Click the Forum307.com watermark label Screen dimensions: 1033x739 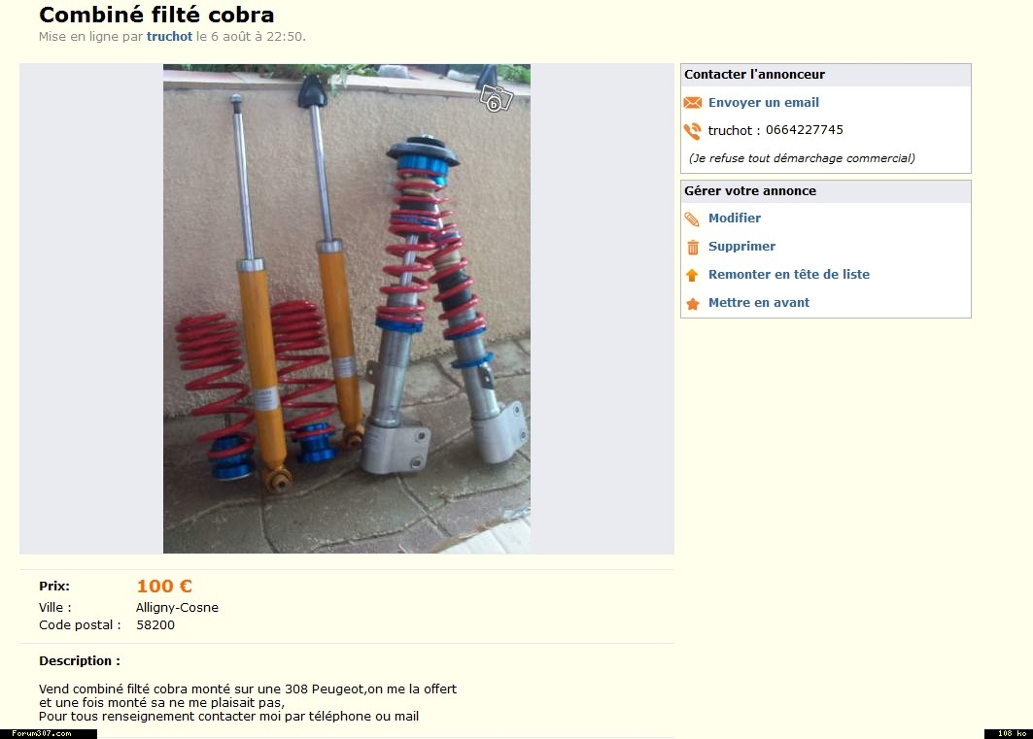point(42,733)
